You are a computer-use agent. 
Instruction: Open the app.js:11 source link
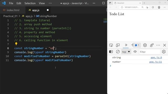(155, 62)
